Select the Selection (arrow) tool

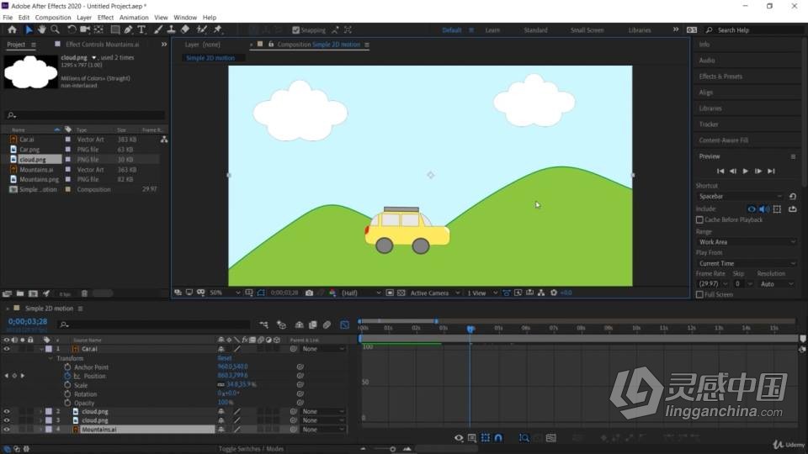29,30
